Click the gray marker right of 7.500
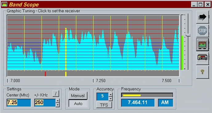Image resolution: width=212 pixels, height=113 pixels. pos(179,81)
